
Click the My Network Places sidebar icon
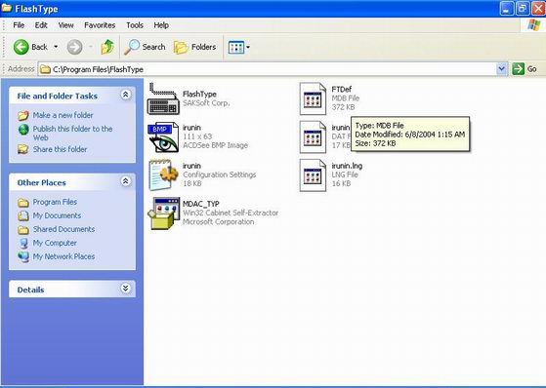(x=23, y=256)
